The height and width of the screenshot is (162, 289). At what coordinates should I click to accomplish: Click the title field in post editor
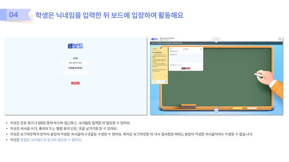pos(186,51)
